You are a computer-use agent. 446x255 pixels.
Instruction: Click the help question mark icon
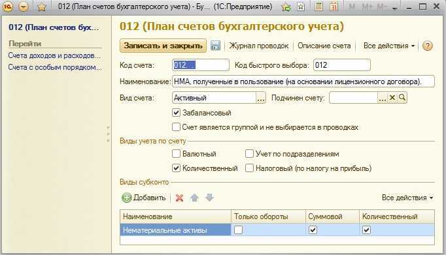coord(427,46)
